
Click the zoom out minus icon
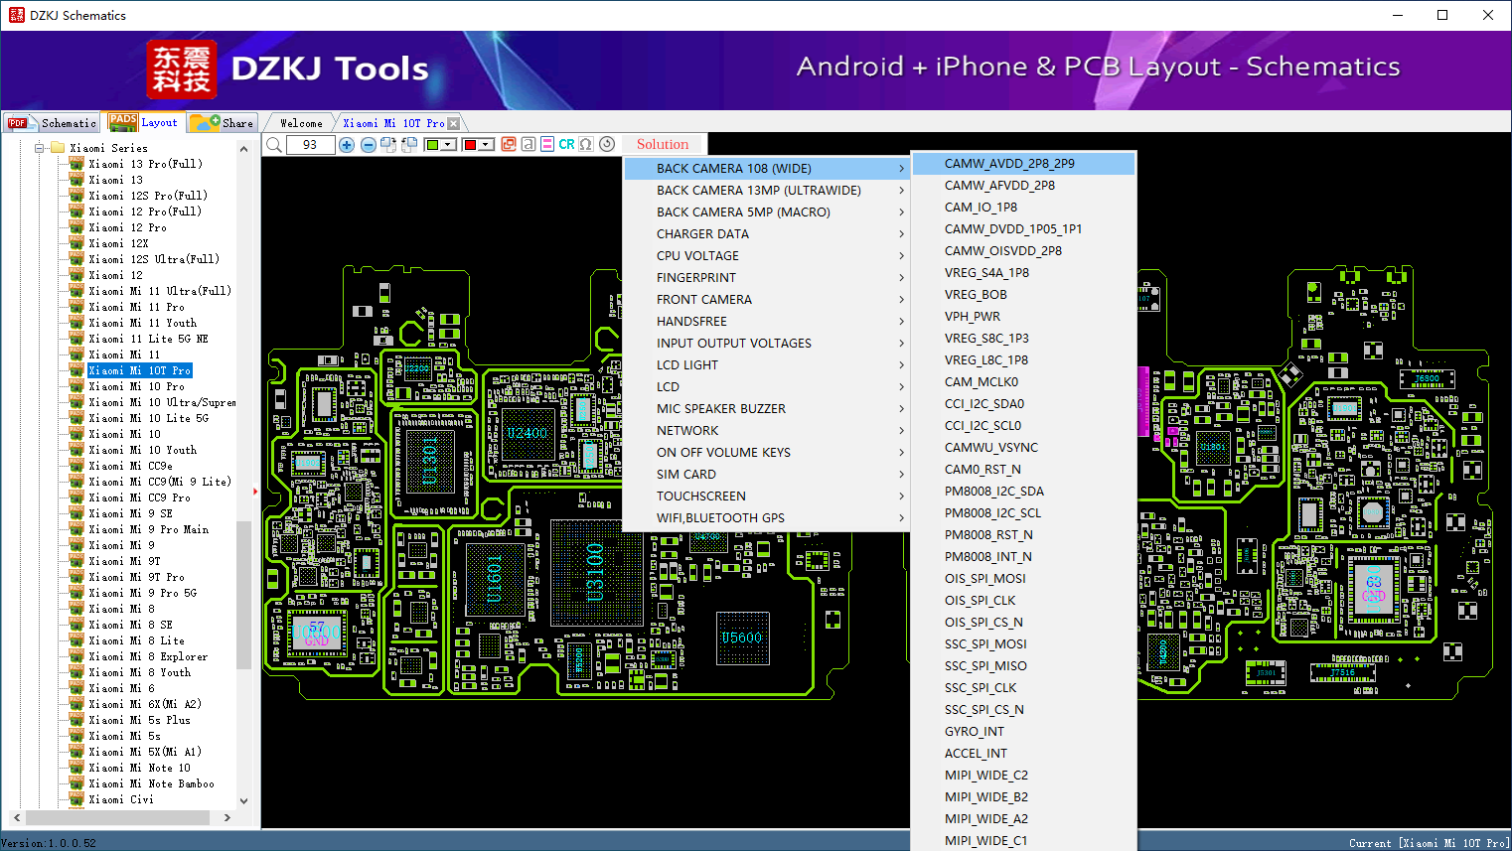click(x=368, y=145)
